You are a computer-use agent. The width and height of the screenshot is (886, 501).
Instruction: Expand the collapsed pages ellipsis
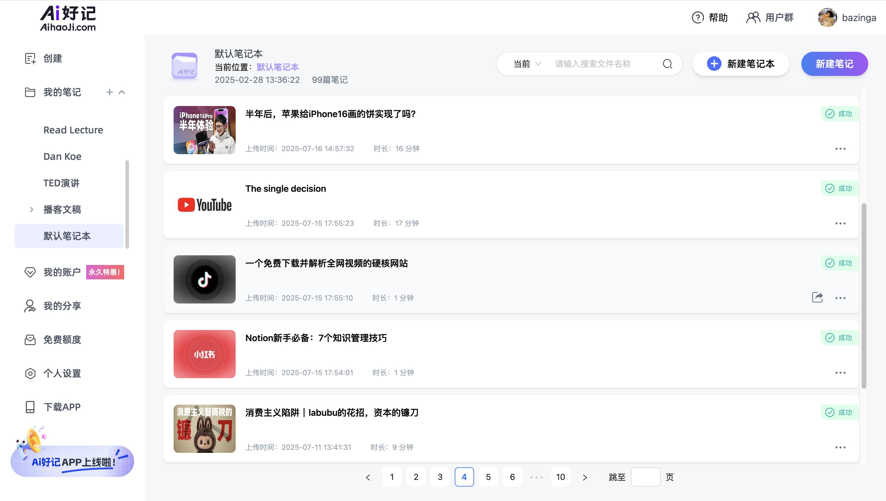536,477
